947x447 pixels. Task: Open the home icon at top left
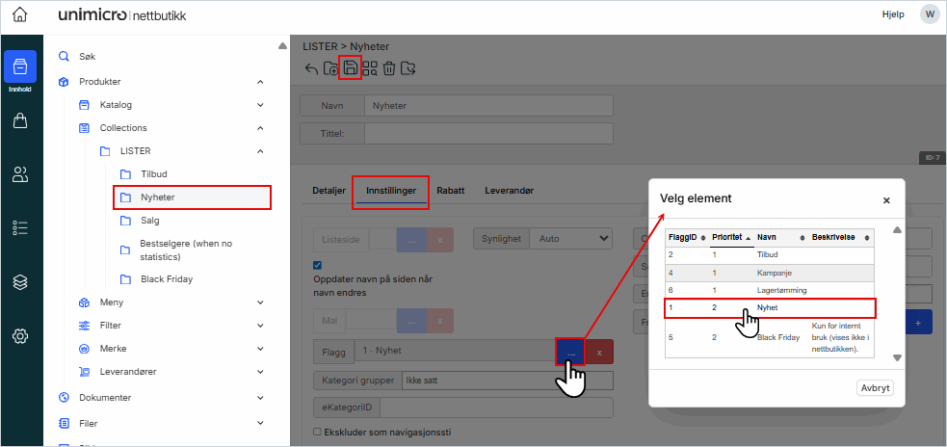20,15
